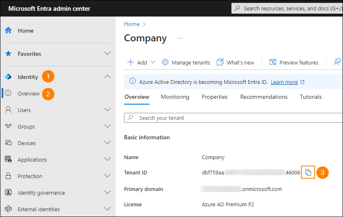Click the Applications label in sidebar
The image size is (343, 217).
32,160
